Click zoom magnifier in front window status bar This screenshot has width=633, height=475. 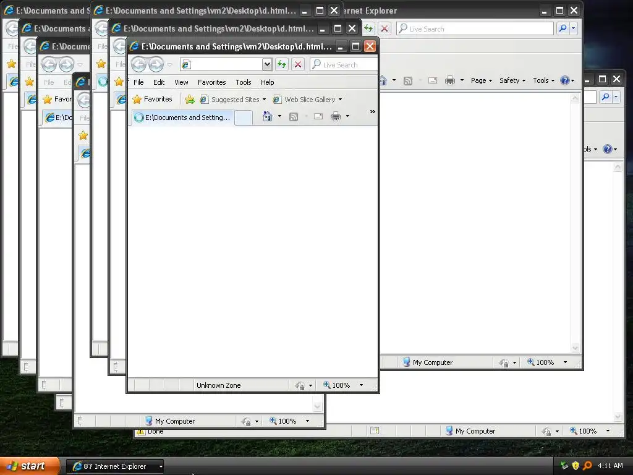[x=326, y=385]
